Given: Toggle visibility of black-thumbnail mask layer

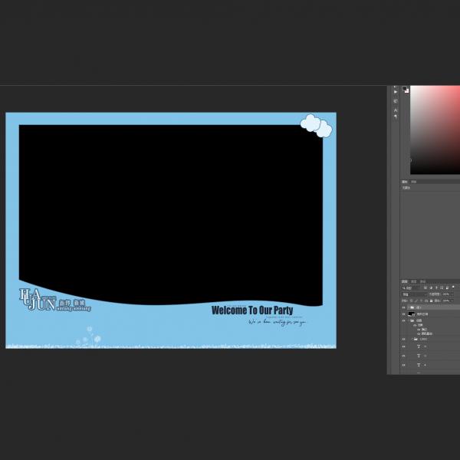Looking at the screenshot, I should pos(404,314).
